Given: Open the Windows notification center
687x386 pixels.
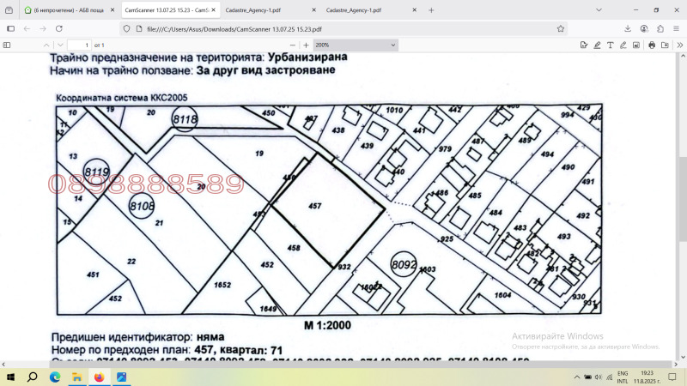Looking at the screenshot, I should [672, 377].
